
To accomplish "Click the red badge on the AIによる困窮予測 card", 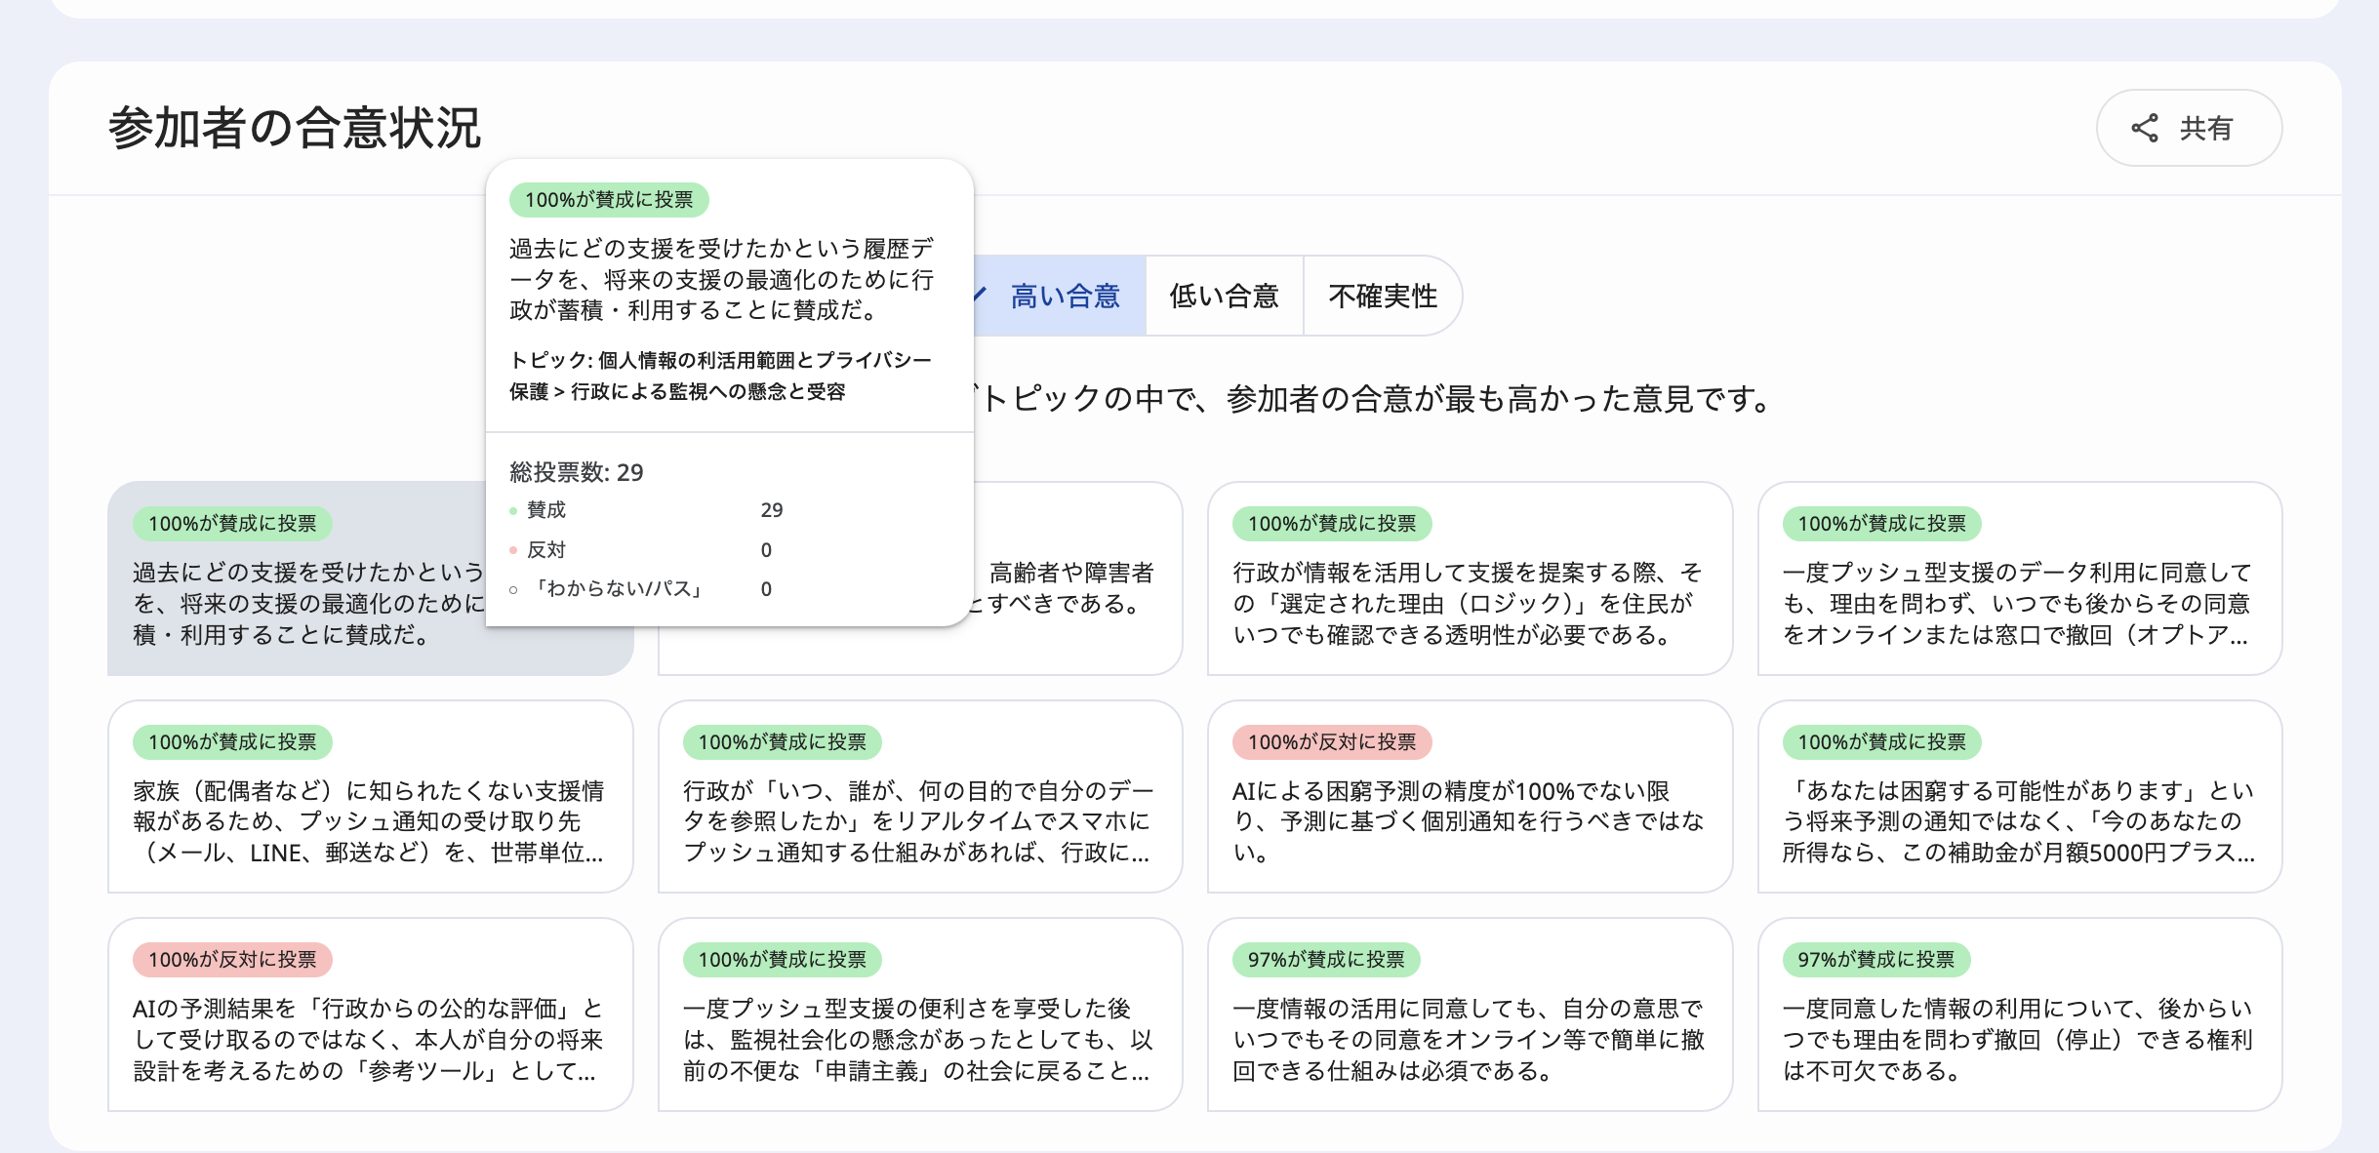I will pos(1332,742).
